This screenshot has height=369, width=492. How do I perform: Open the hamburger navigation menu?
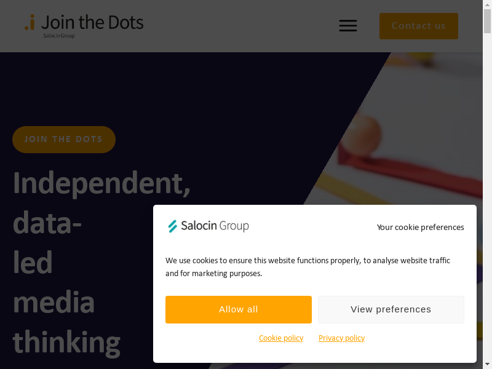(348, 26)
